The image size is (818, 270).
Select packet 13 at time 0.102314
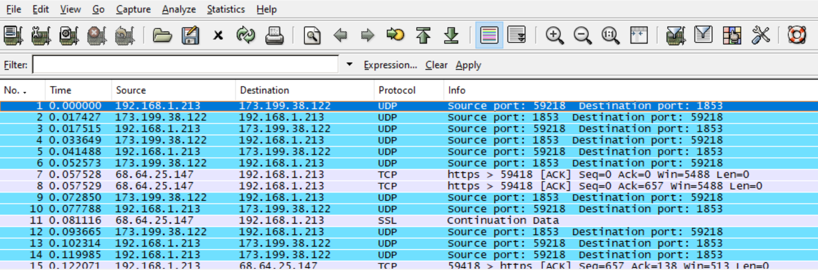pos(409,243)
